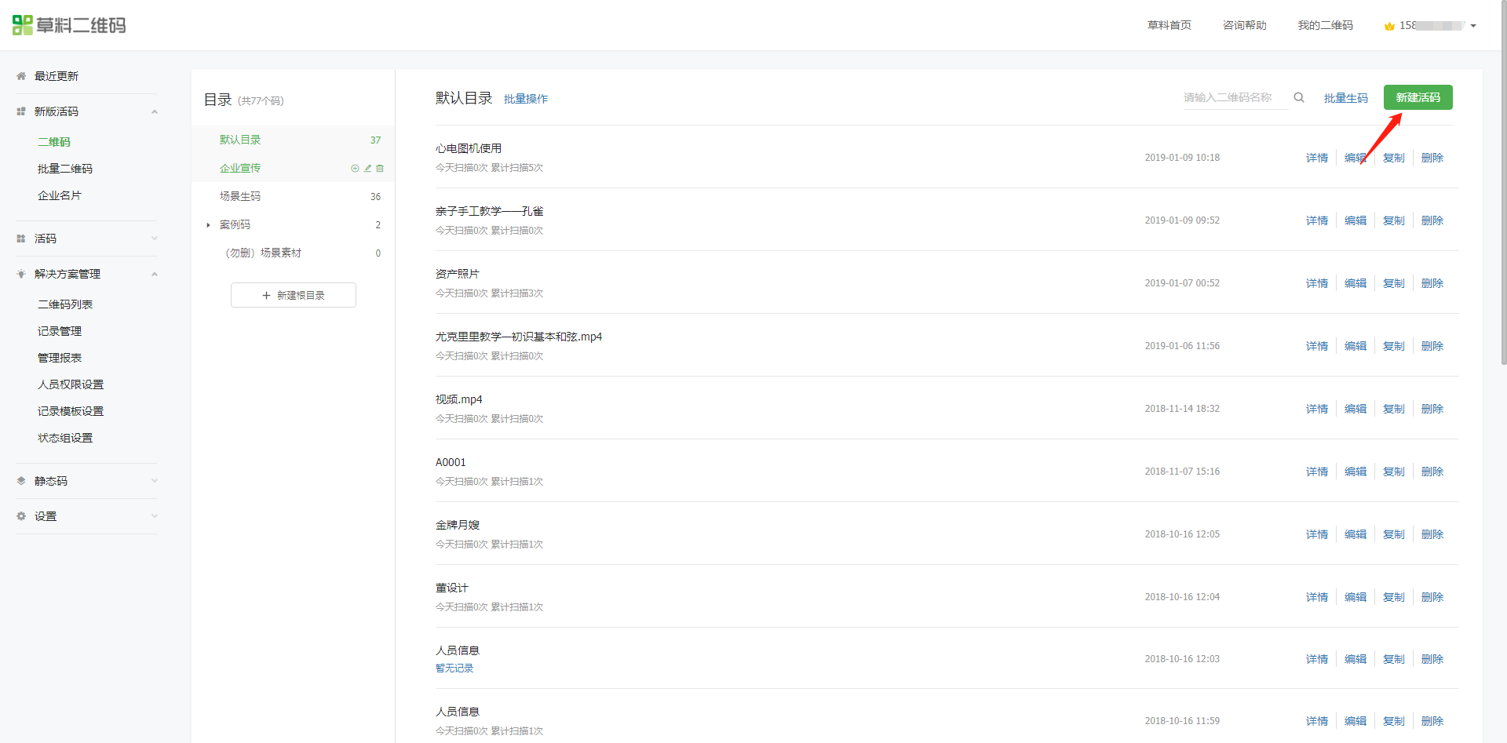This screenshot has height=743, width=1507.
Task: Select 批量二维码 in the sidebar
Action: pos(65,169)
